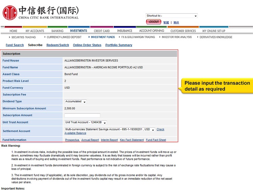Viewport: 253px width, 190px height.
Task: Click the Subscription Amount input field
Action: coord(82,115)
